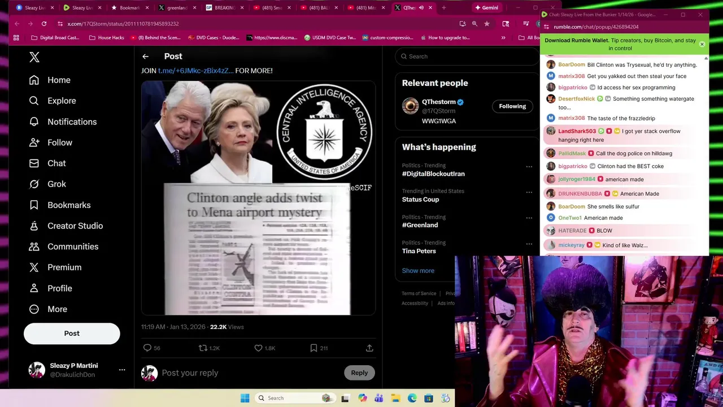
Task: Open LandShark503 username in Rumble chat
Action: coord(577,131)
